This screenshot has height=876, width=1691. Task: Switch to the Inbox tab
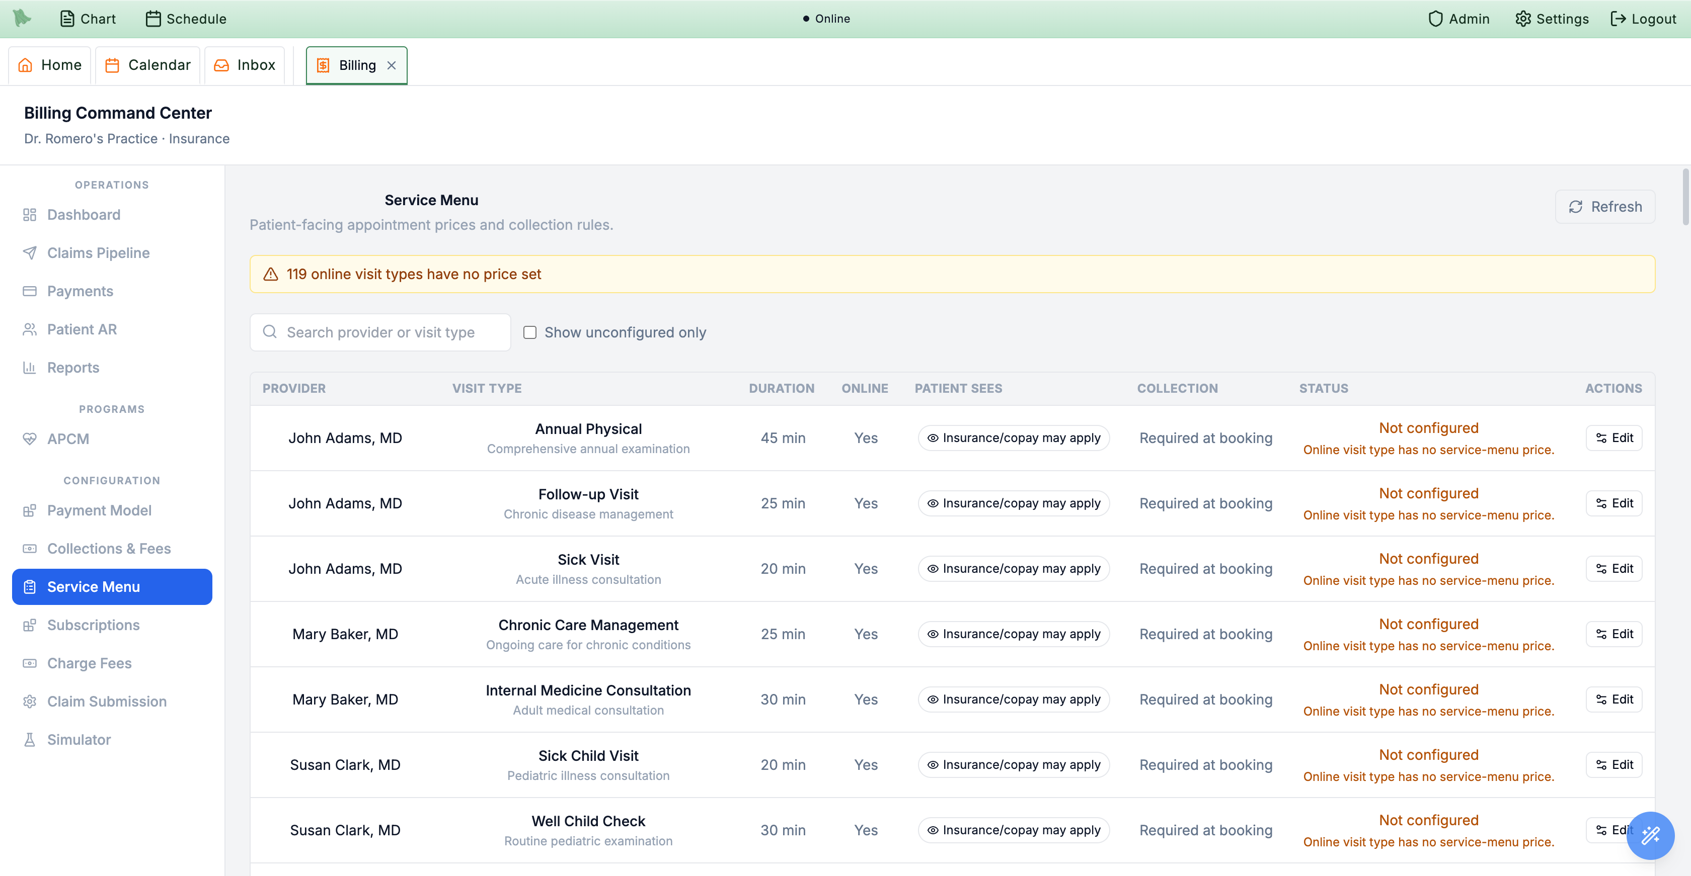[245, 65]
